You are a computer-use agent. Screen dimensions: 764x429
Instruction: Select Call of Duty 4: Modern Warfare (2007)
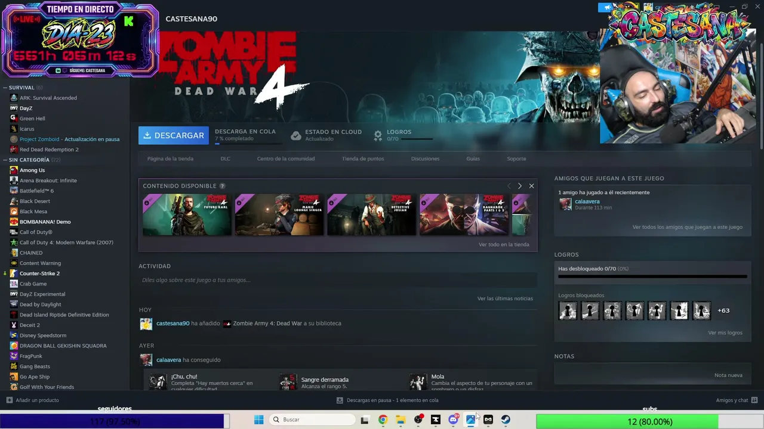[x=66, y=243]
